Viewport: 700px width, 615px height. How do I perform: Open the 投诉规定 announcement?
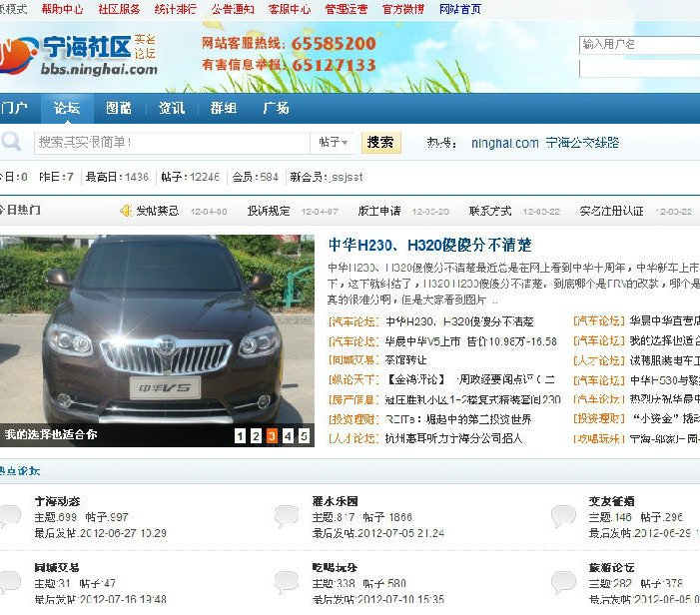point(269,211)
